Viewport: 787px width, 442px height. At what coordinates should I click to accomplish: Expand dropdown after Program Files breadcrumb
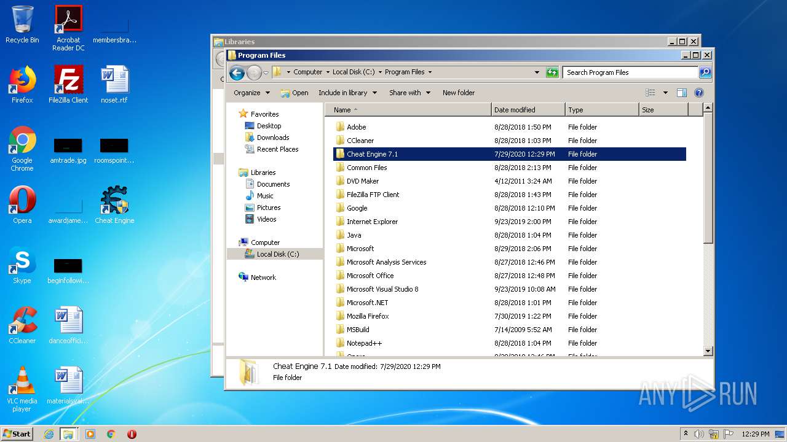pos(430,72)
